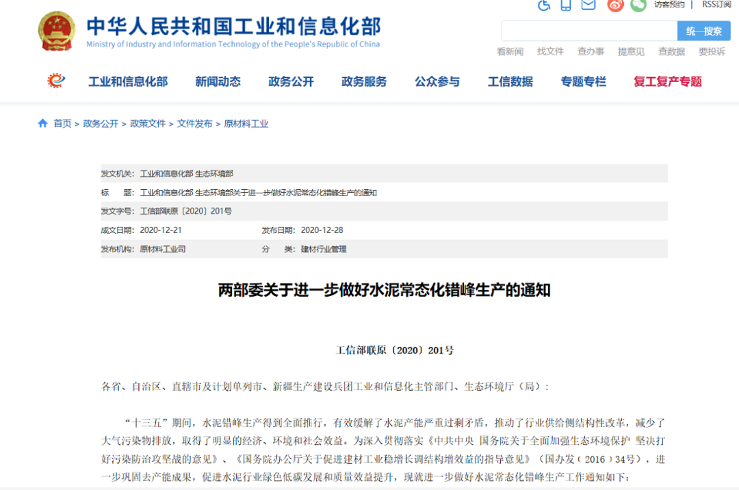Focus the site search input field

point(589,31)
